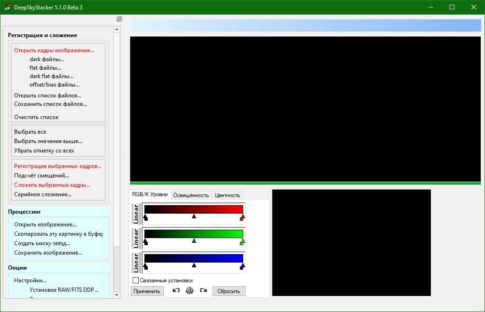The image size is (485, 312).
Task: Click Открыть кадры изображения...
Action: pyautogui.click(x=54, y=50)
